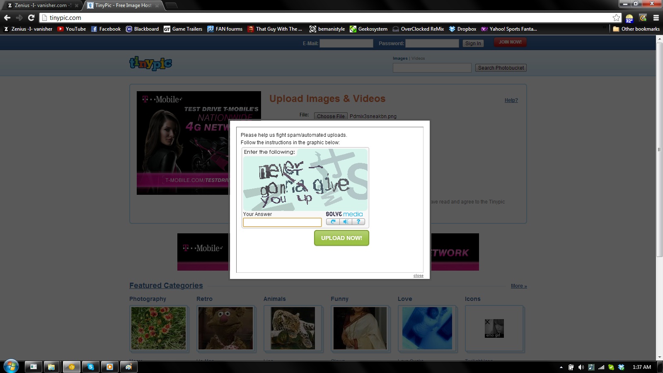Viewport: 663px width, 373px height.
Task: Open the green checkmark tray icon
Action: click(611, 367)
